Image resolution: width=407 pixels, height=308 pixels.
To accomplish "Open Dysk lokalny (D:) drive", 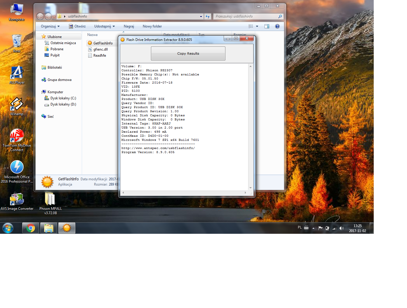I will [x=60, y=104].
